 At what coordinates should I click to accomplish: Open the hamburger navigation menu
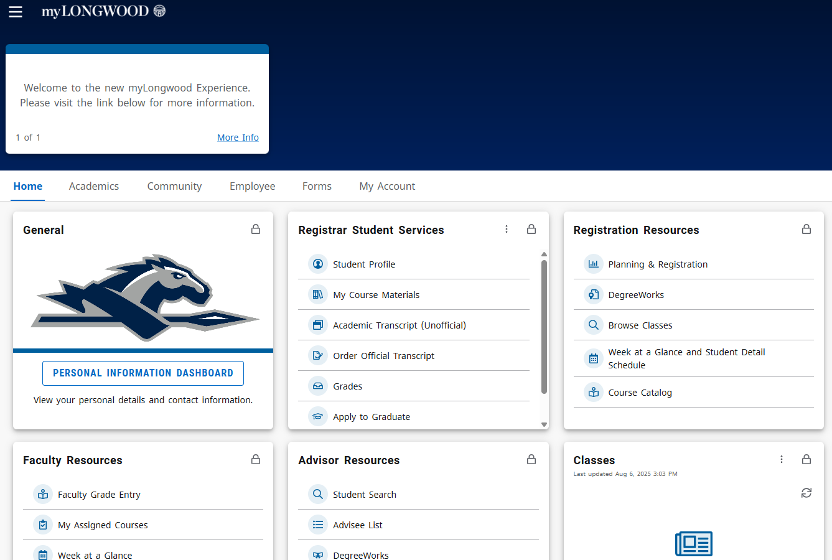pos(16,12)
